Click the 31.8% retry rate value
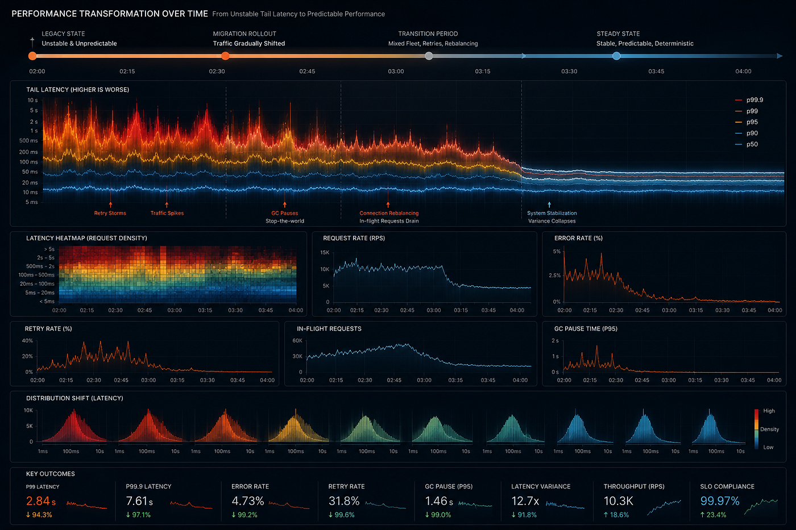Viewport: 796px width, 530px height. [x=344, y=501]
